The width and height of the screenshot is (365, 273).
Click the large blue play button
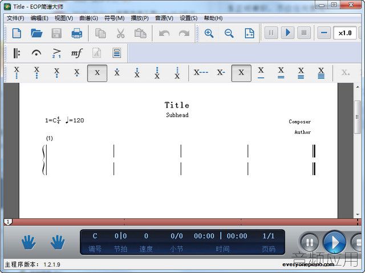335,242
